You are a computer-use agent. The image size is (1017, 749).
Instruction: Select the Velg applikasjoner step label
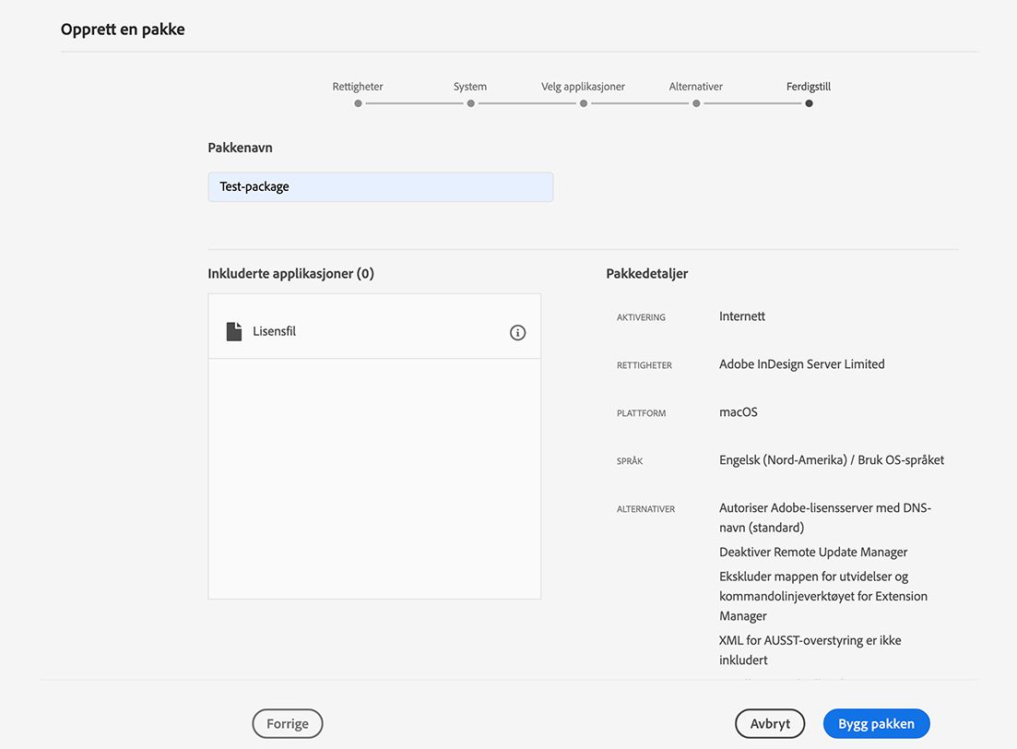pos(584,87)
